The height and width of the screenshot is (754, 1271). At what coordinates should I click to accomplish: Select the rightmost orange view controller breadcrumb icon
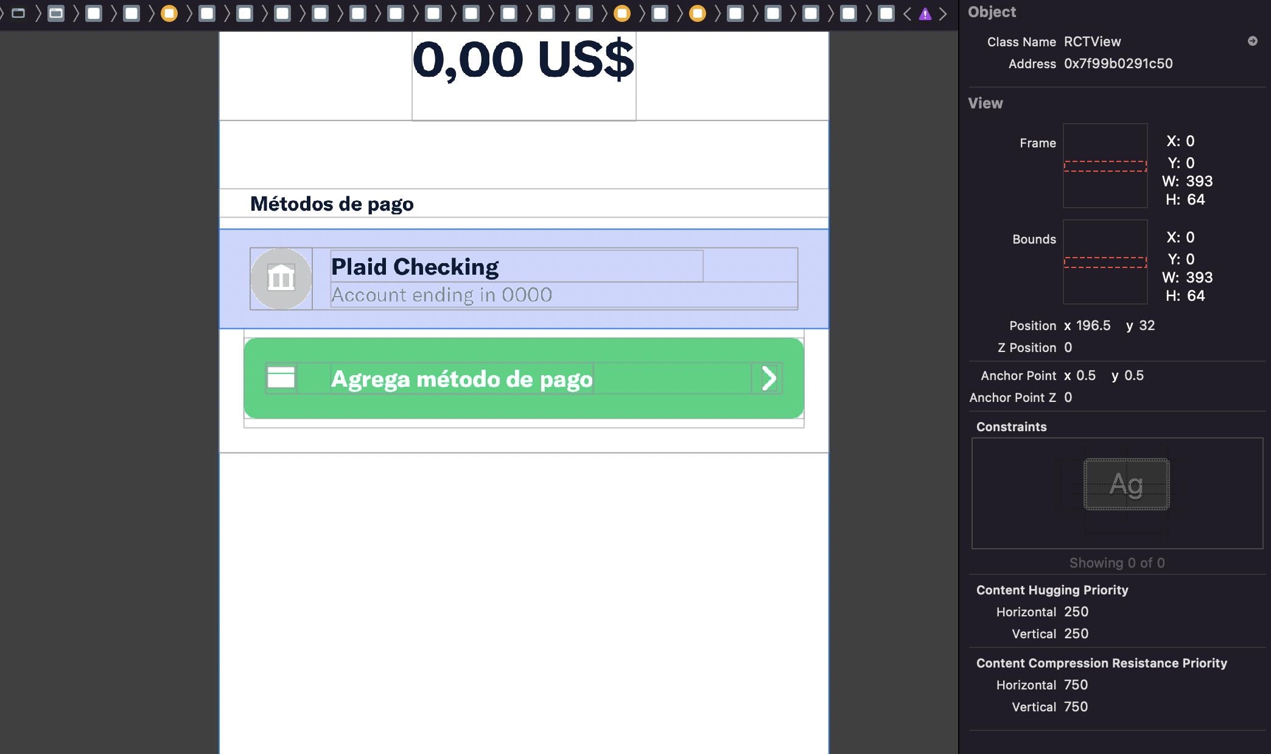[x=698, y=13]
